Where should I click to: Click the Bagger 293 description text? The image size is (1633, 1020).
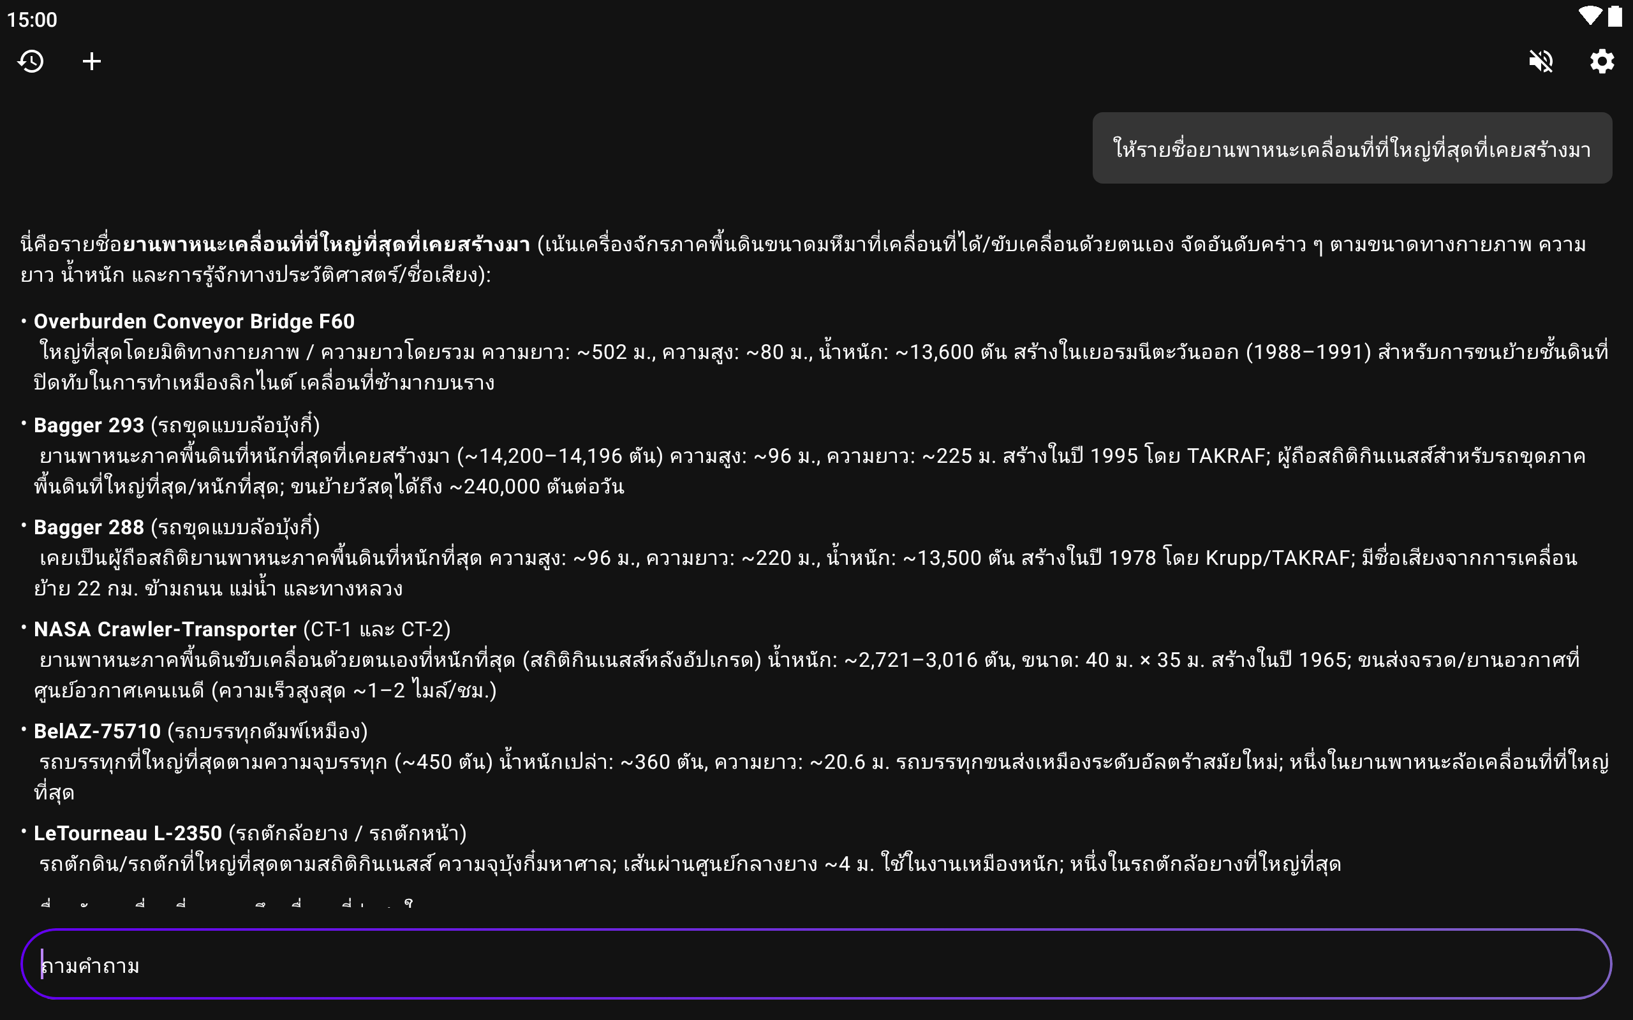[x=809, y=471]
